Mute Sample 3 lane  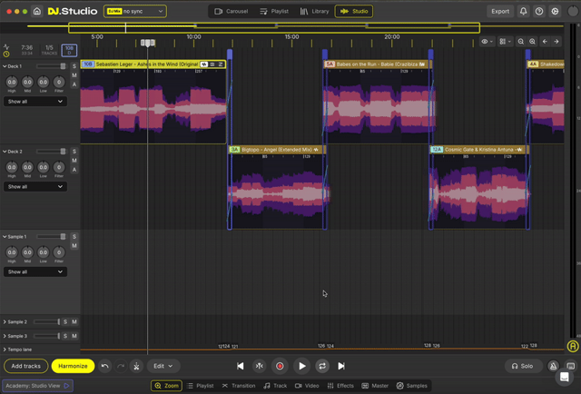pyautogui.click(x=74, y=336)
